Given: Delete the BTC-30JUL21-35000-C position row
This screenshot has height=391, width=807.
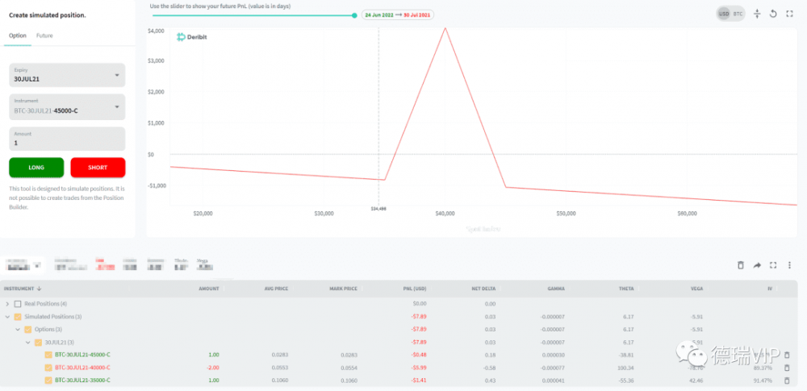Looking at the screenshot, I should (x=788, y=380).
